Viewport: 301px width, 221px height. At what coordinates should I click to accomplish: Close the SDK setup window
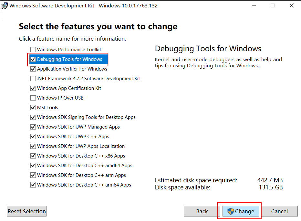click(x=292, y=5)
